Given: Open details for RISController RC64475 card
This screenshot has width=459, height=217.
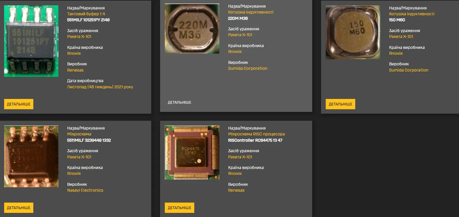Looking at the screenshot, I should (180, 208).
